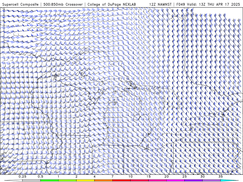Screen dimensions: 243x182
Task: Click the '10' color scale label
Action: [x=131, y=177]
